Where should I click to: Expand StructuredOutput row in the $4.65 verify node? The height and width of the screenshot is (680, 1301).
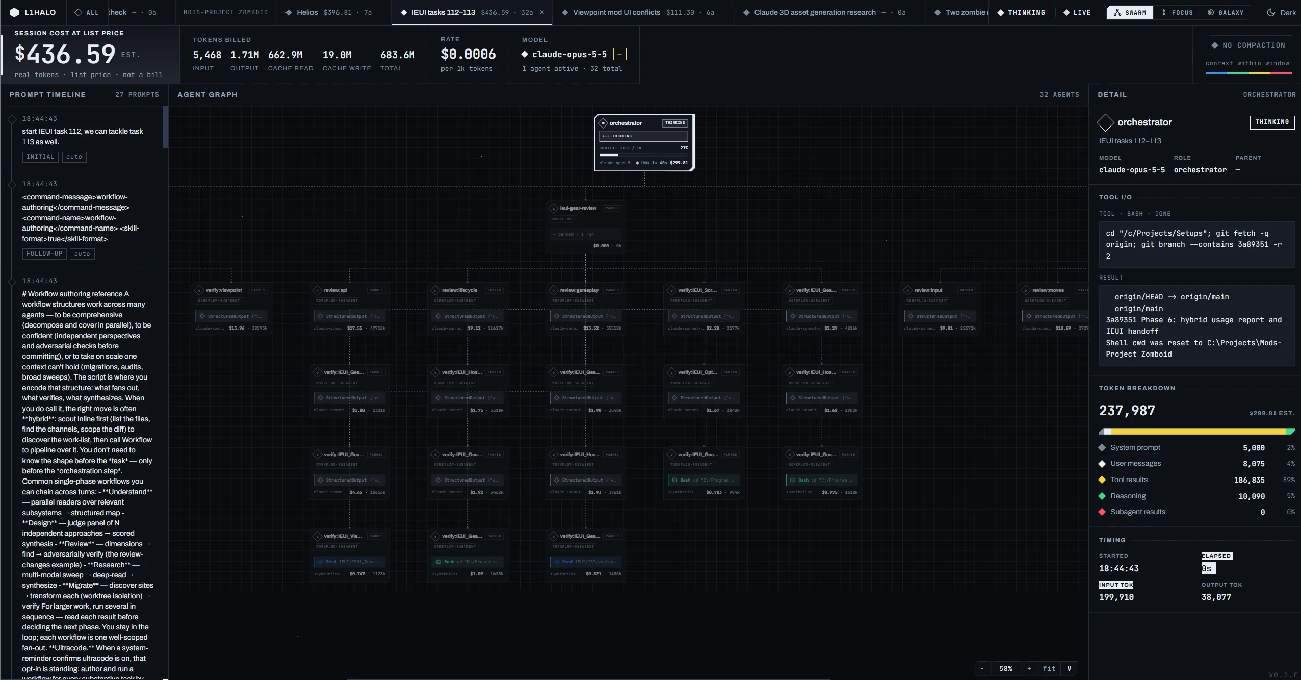point(350,480)
